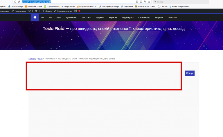Open the Додати menu in admin bar
This screenshot has width=223, height=137.
click(47, 11)
